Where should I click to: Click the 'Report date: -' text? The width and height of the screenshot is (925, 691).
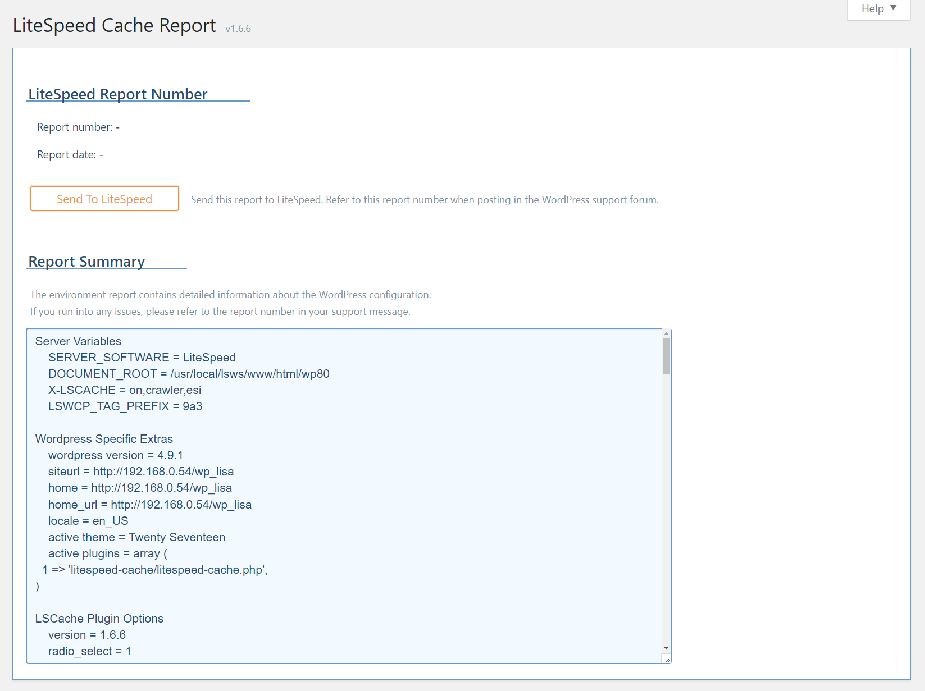[x=70, y=154]
